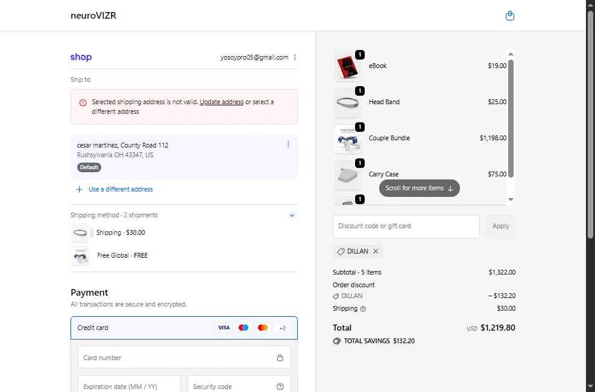
Task: Show the +2 additional card types
Action: [x=282, y=328]
